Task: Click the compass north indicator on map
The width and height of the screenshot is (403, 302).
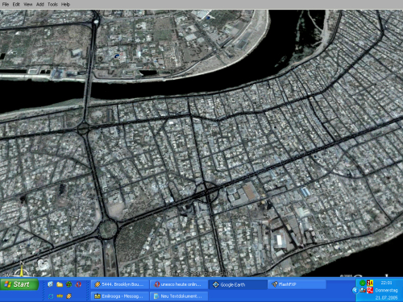Action: point(22,270)
